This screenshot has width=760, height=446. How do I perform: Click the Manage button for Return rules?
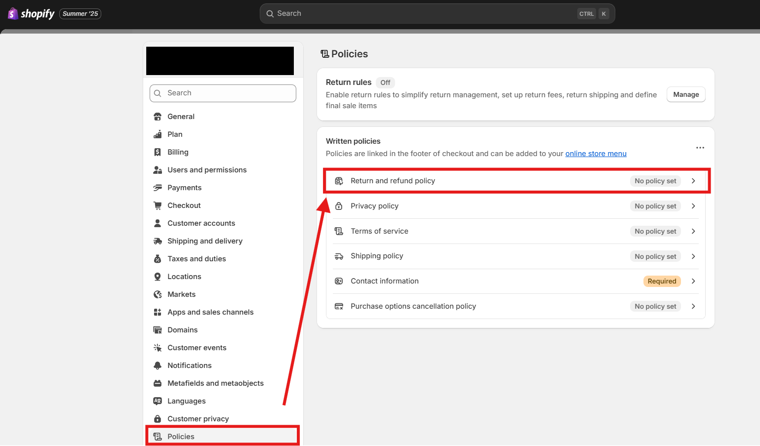point(686,94)
